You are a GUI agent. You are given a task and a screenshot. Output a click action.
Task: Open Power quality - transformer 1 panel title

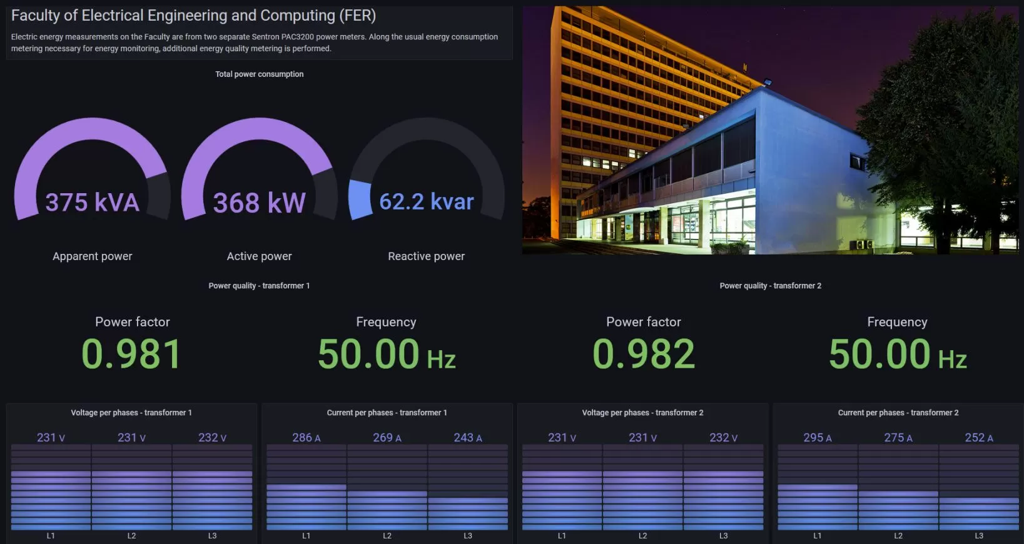click(x=259, y=286)
